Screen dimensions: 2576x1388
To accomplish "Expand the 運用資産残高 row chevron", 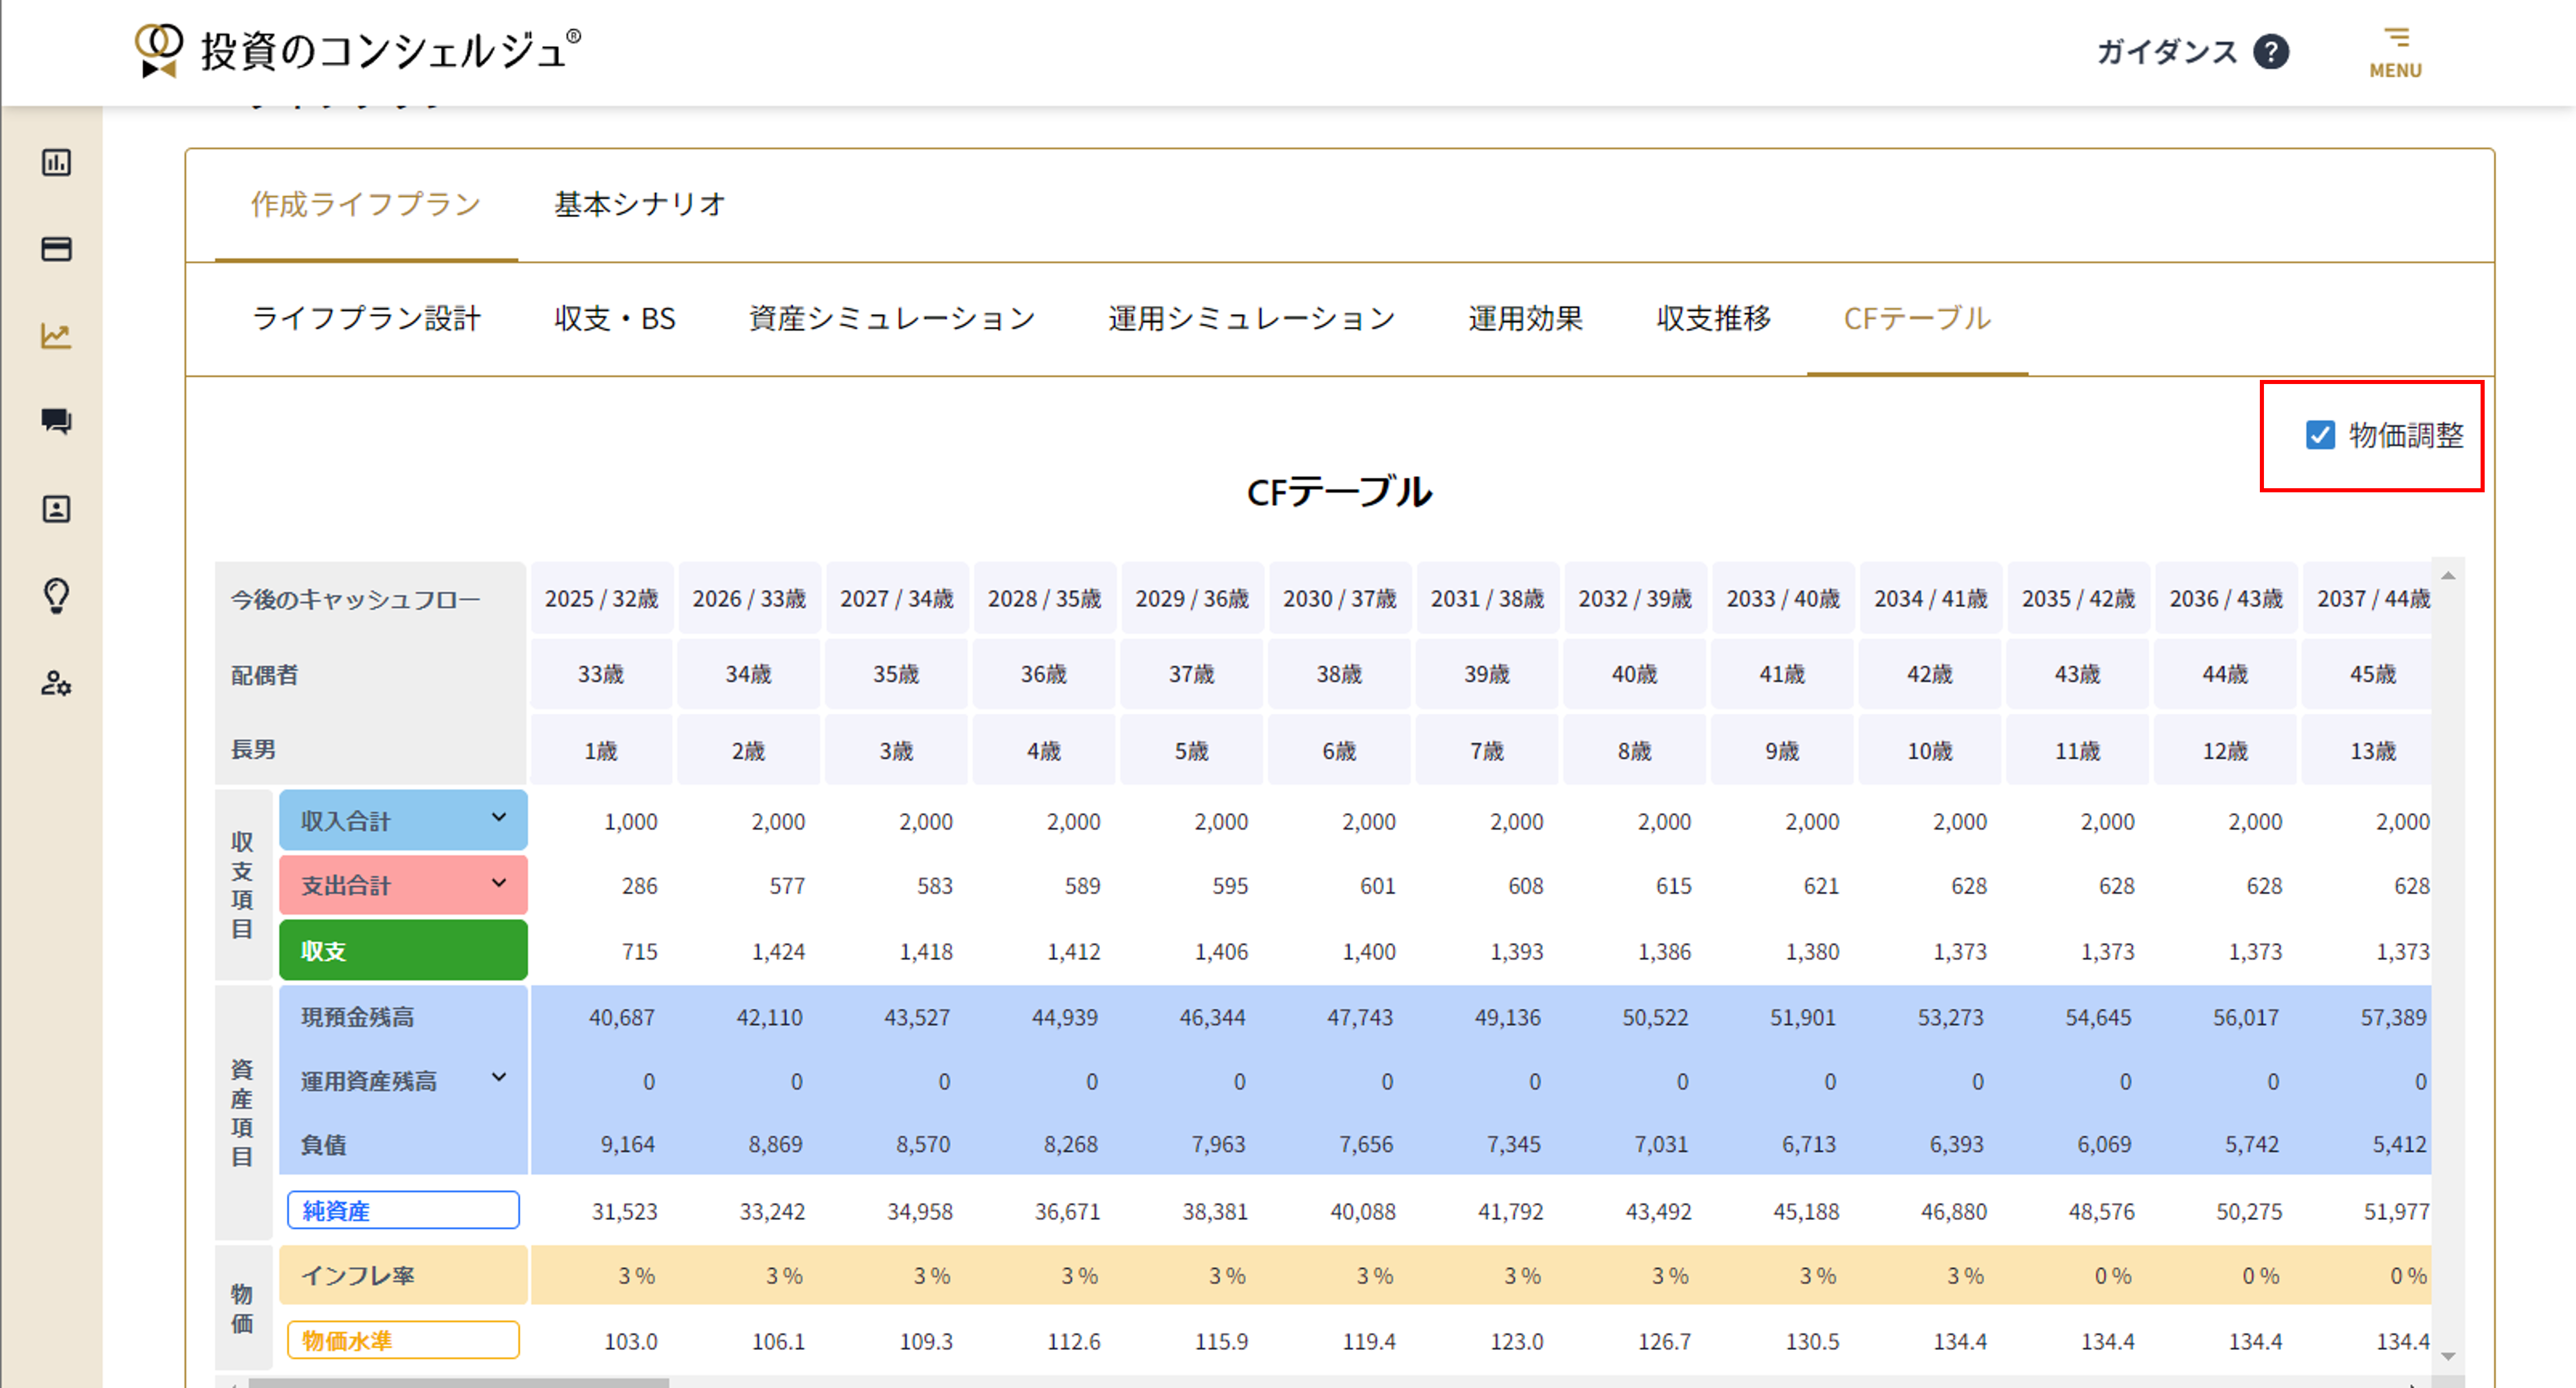I will 498,1078.
